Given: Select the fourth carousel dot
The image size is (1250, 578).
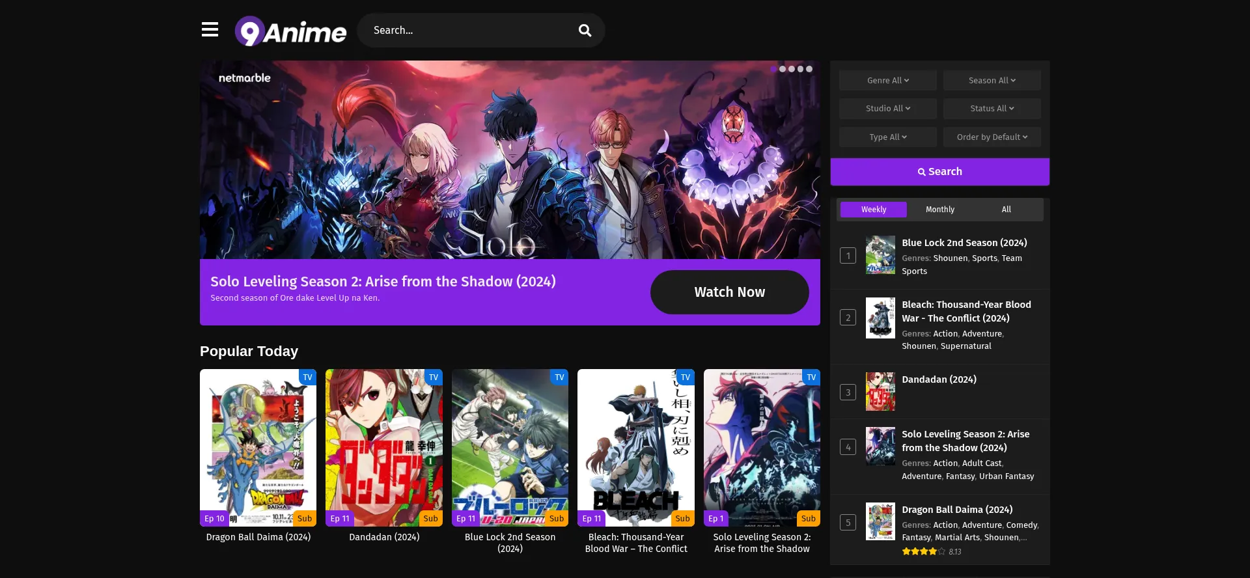Looking at the screenshot, I should coord(800,69).
